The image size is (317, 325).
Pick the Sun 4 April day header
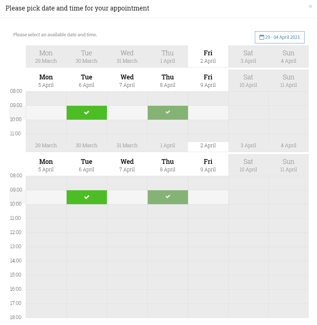pos(288,56)
